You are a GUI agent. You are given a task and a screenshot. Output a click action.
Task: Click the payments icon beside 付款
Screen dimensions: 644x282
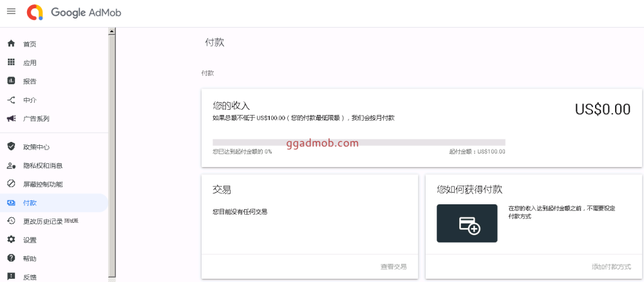(12, 202)
